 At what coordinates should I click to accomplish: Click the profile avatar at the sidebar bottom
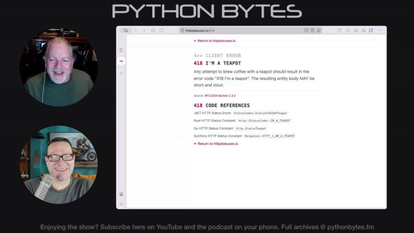121,194
